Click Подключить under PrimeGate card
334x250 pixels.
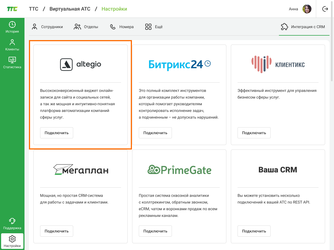point(155,231)
